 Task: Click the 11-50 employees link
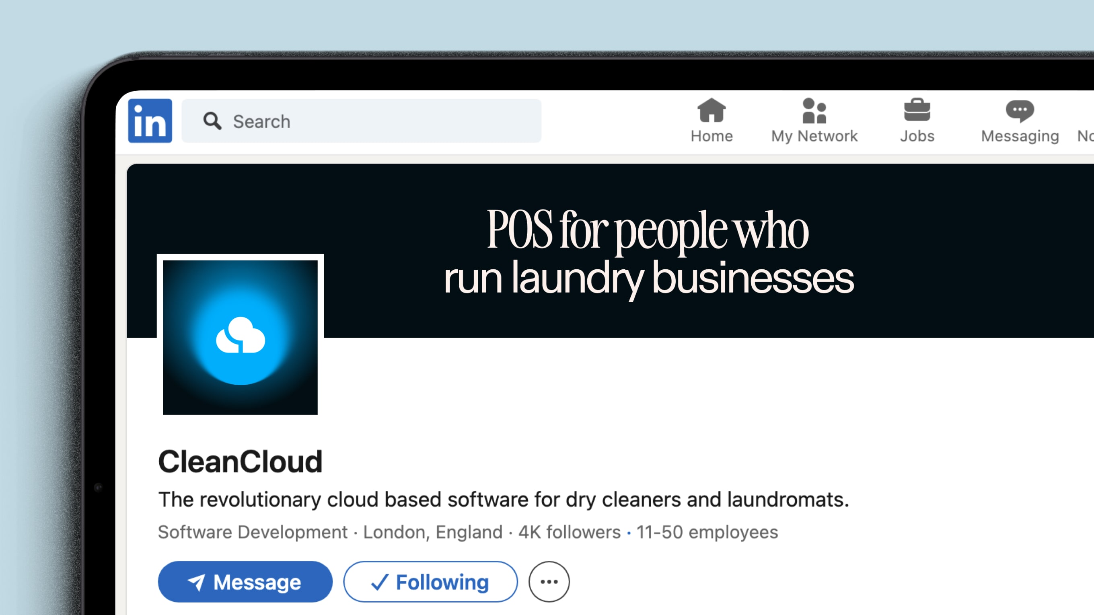[x=707, y=532]
